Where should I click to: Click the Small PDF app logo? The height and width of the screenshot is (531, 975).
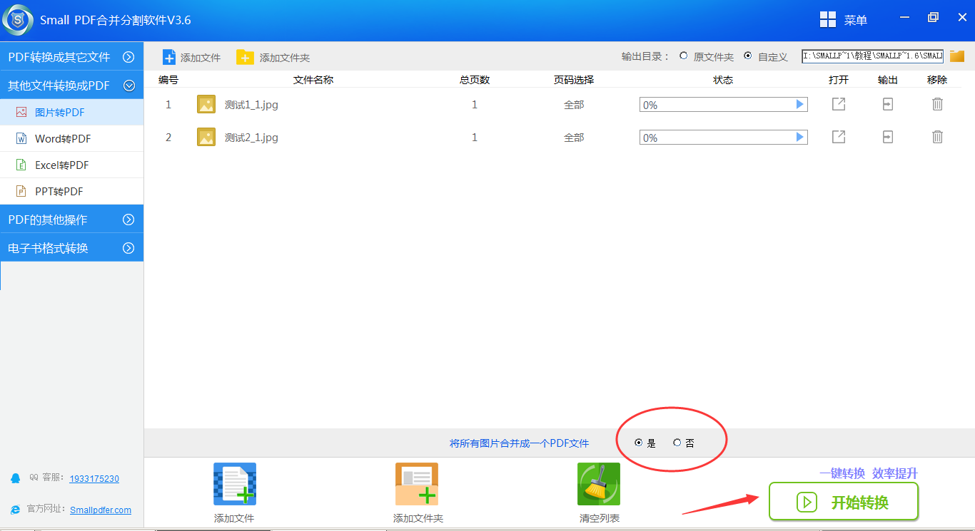click(x=18, y=19)
